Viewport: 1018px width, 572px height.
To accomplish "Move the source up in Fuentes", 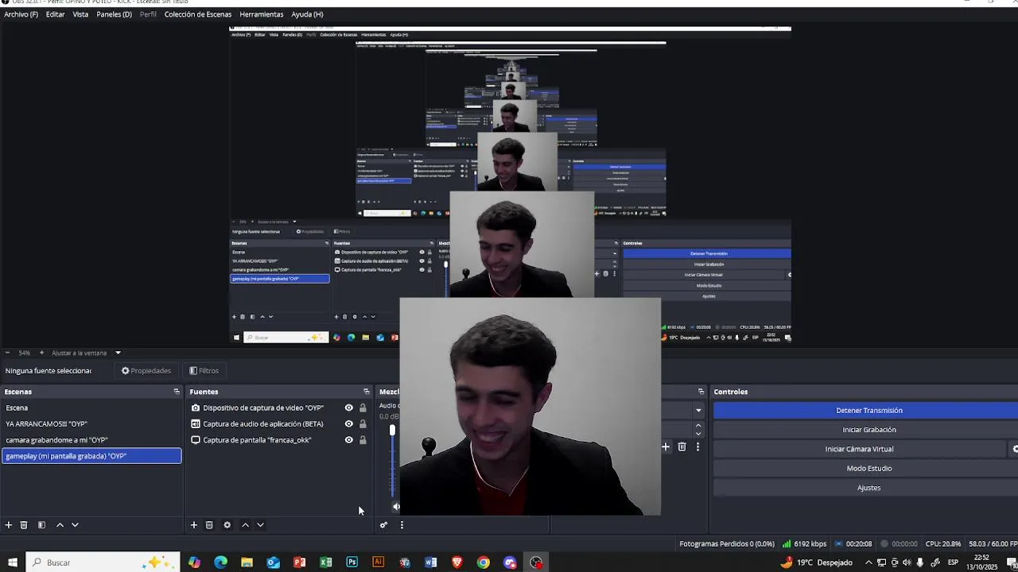I will (245, 525).
